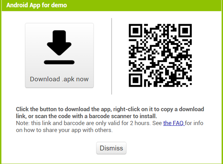Click the bottom-right corner of the QR code
Screen dimensions: 223x164
tap(190, 85)
